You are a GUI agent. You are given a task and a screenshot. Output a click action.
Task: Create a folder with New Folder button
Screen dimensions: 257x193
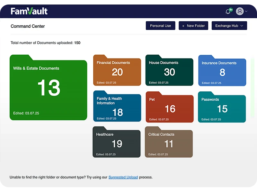[194, 26]
